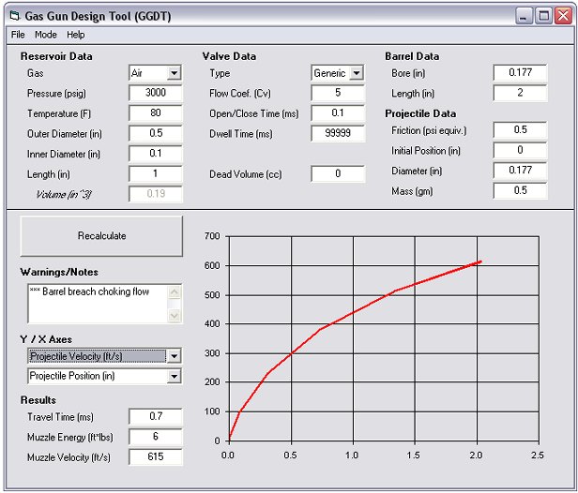
Task: Click the reservoir Pressure (psig) field
Action: tap(156, 94)
